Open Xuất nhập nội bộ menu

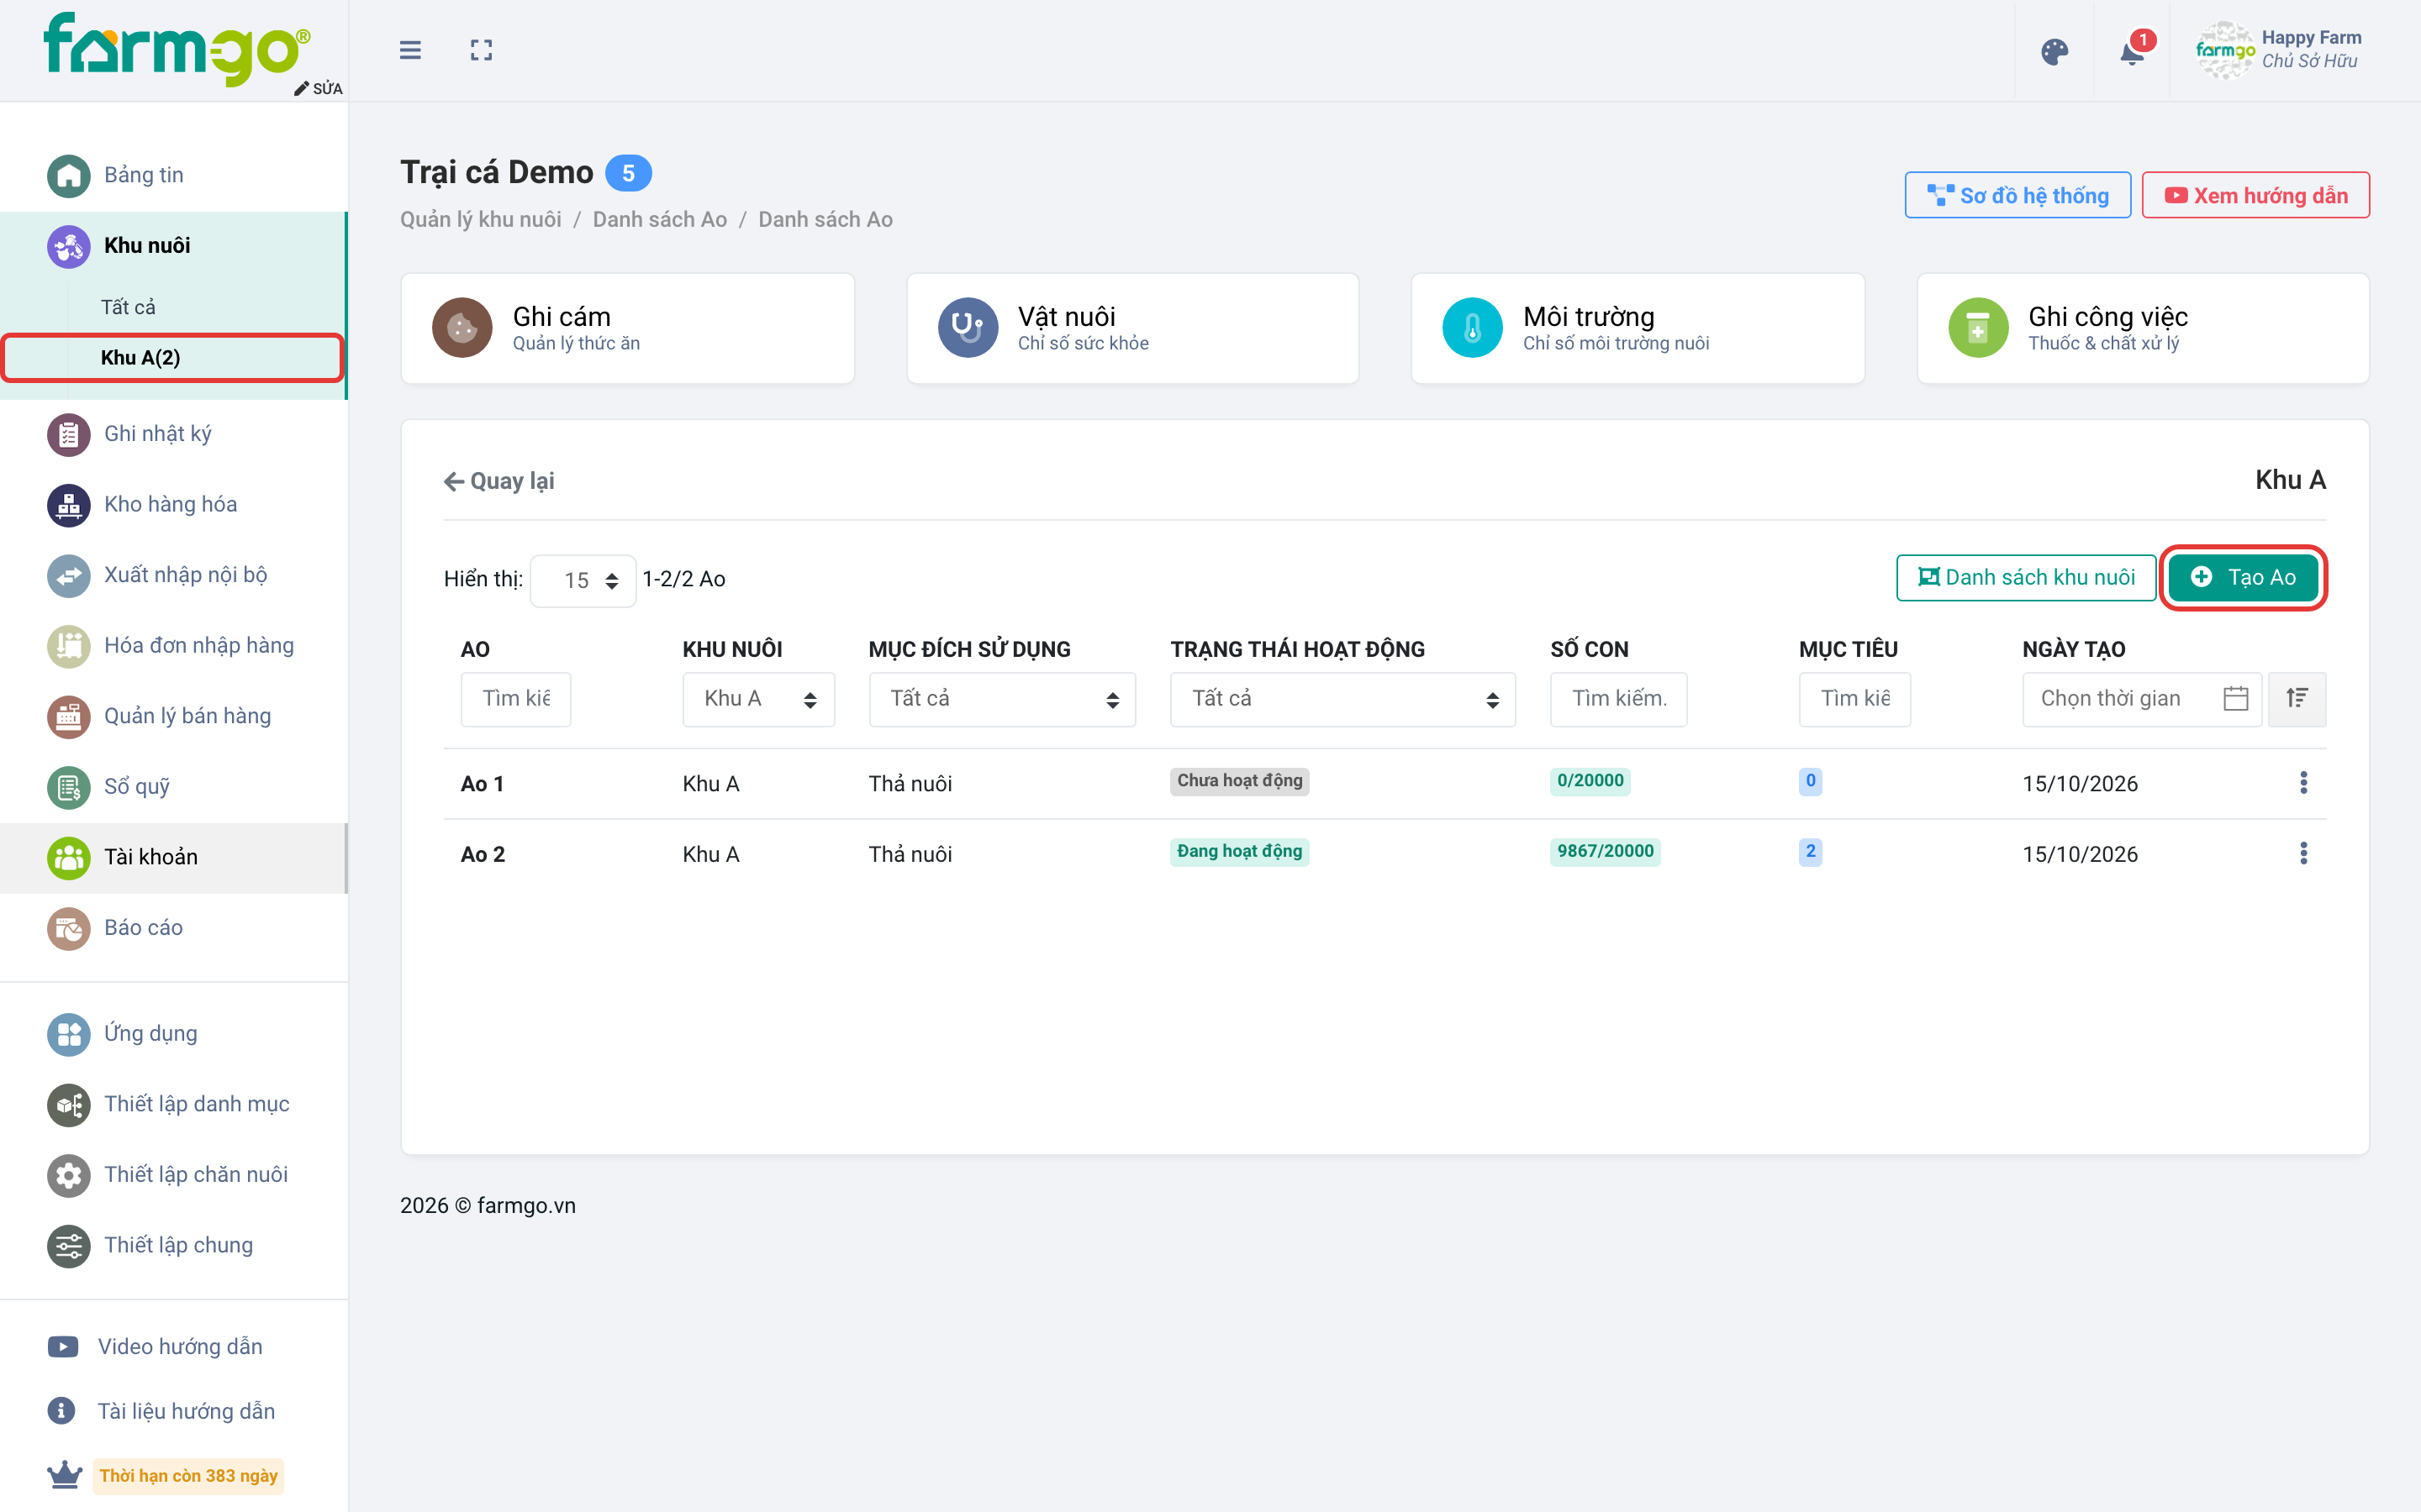pyautogui.click(x=173, y=575)
